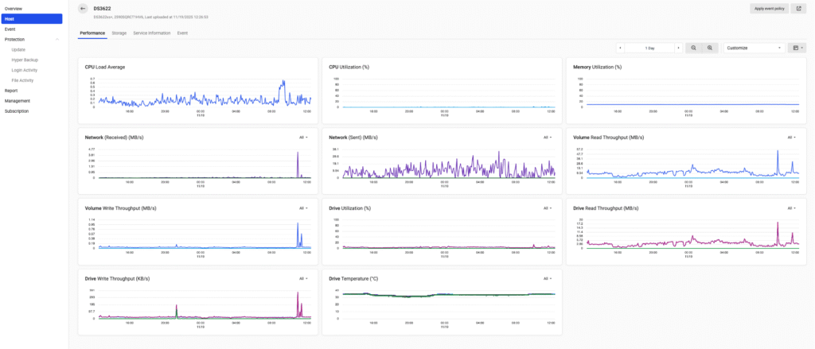Open Hyper Backup in sidebar
This screenshot has height=349, width=815.
click(x=25, y=60)
